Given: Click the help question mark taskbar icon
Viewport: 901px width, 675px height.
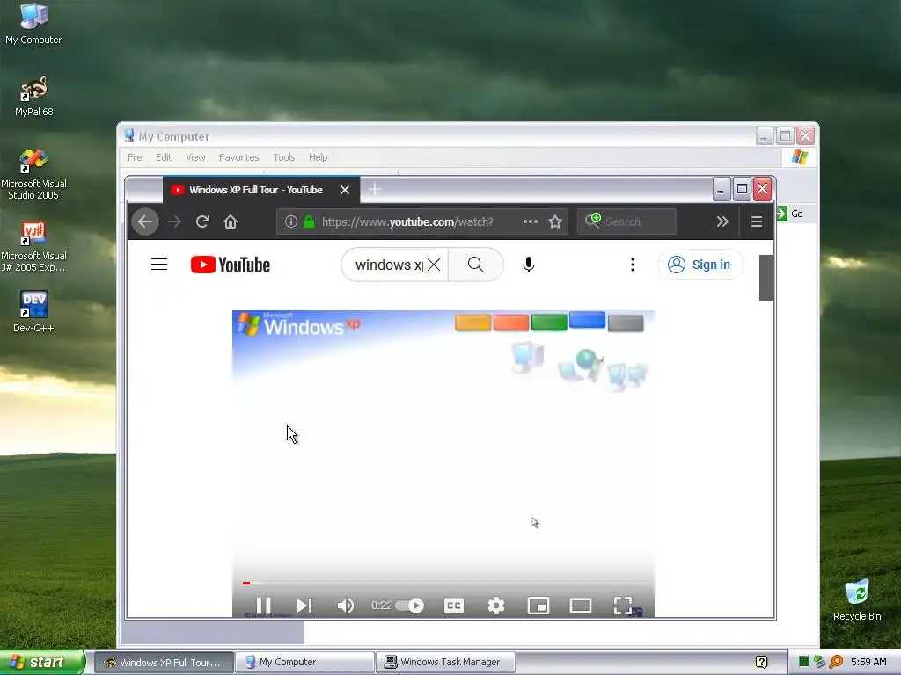Looking at the screenshot, I should (762, 663).
